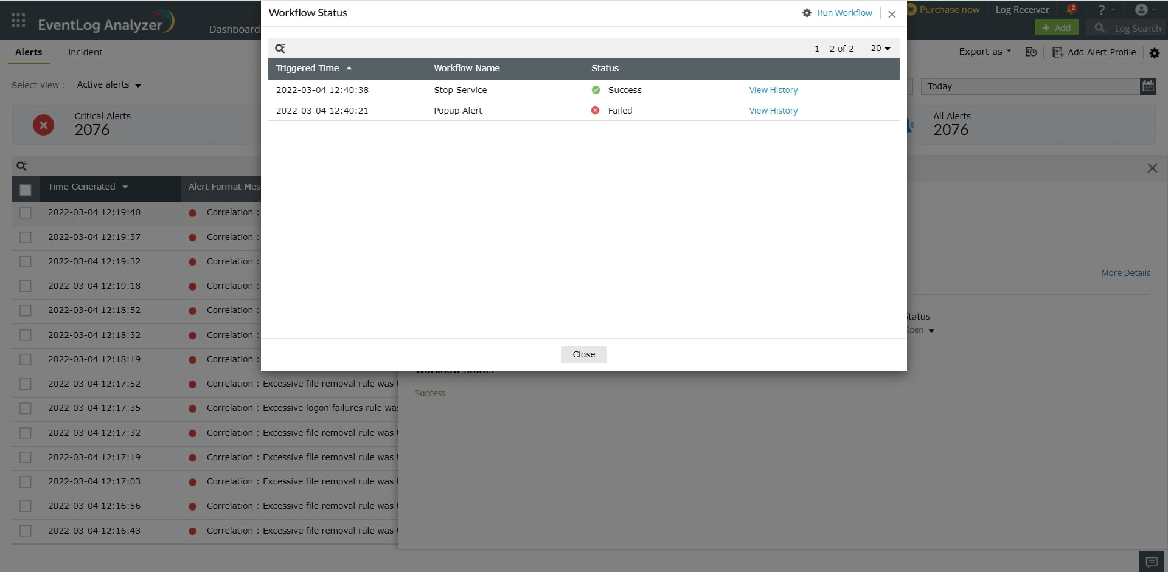This screenshot has width=1168, height=572.
Task: Open More Details link
Action: pyautogui.click(x=1125, y=273)
